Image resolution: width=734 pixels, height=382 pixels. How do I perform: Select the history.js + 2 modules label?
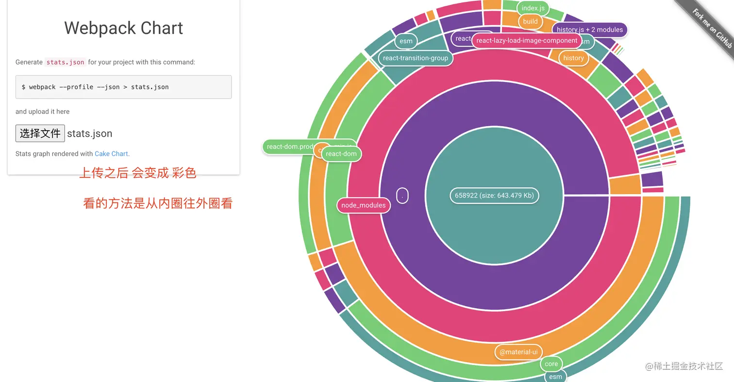click(x=589, y=30)
